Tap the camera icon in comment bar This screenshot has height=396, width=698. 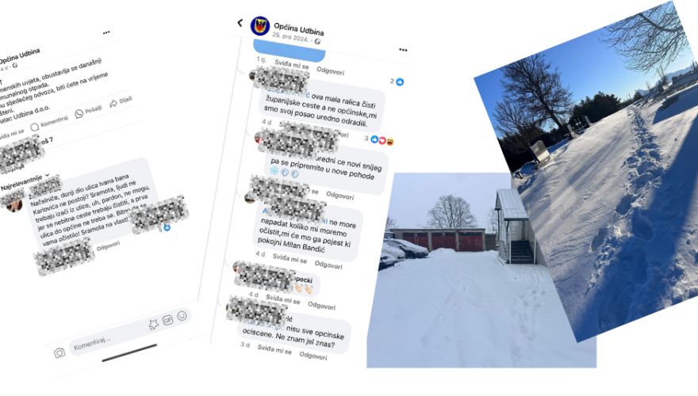pos(59,353)
